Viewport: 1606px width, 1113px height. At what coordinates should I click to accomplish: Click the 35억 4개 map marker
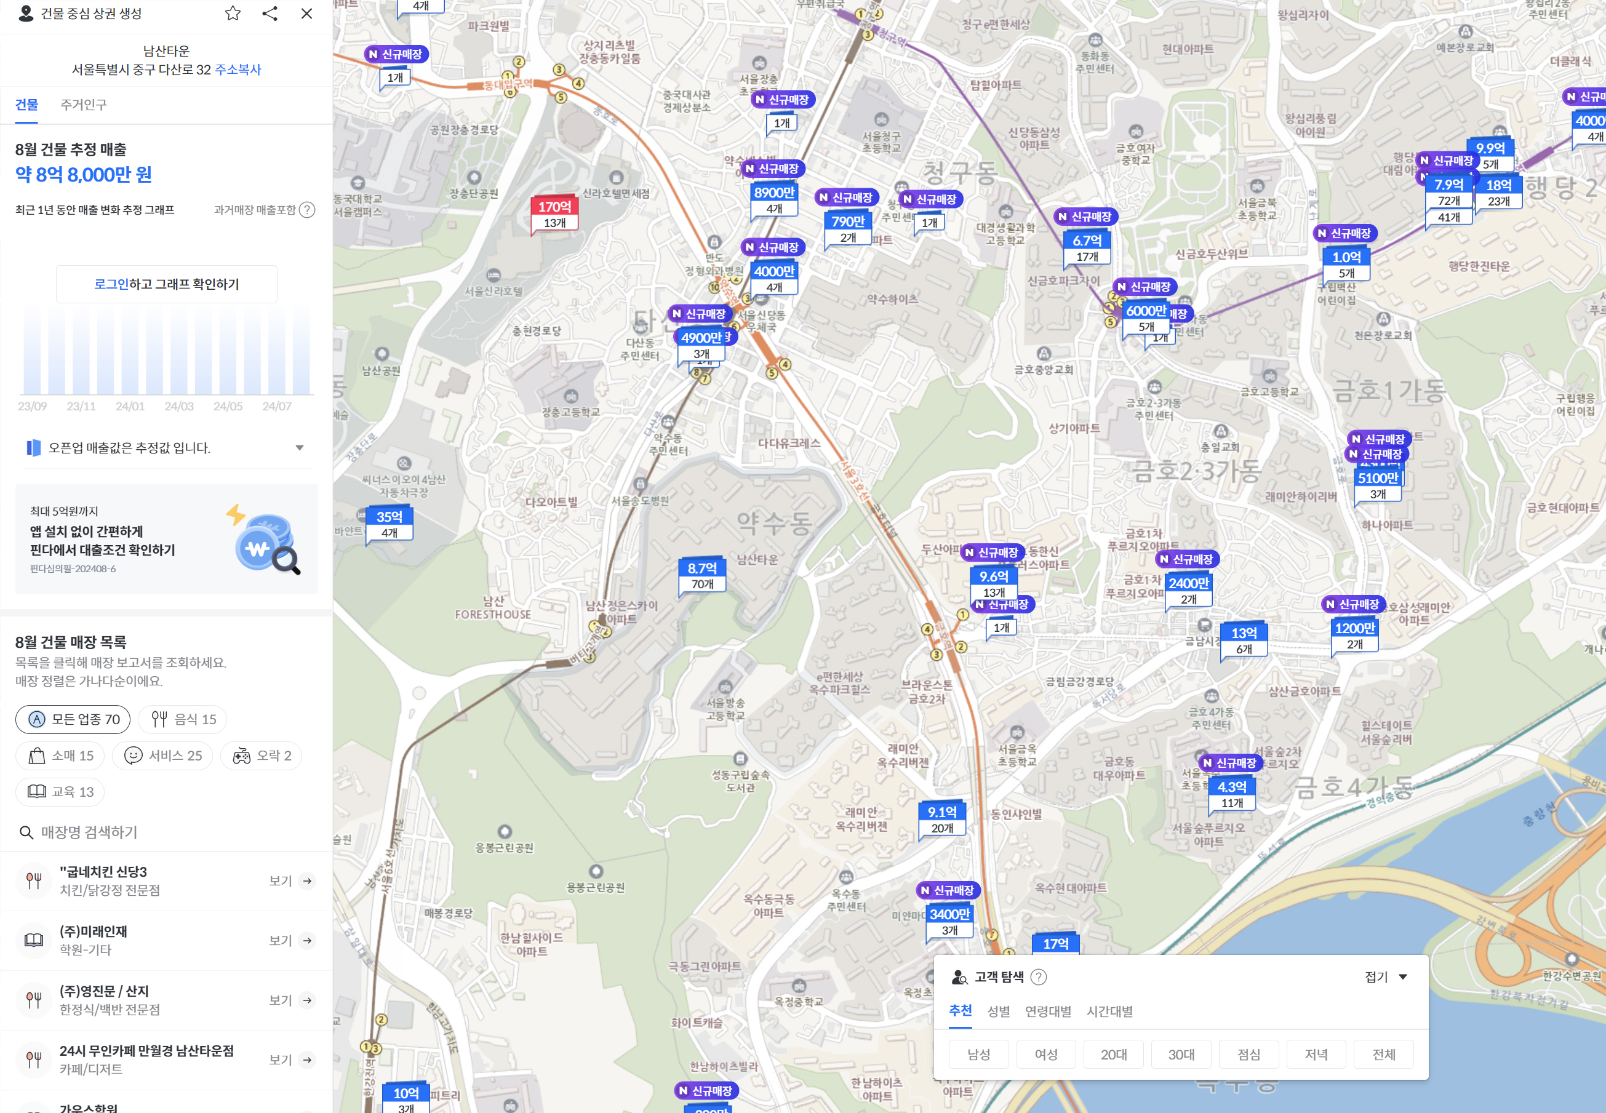click(389, 524)
